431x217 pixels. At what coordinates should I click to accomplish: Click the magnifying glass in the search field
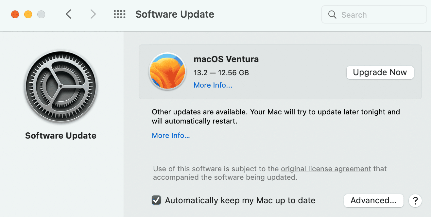[332, 14]
